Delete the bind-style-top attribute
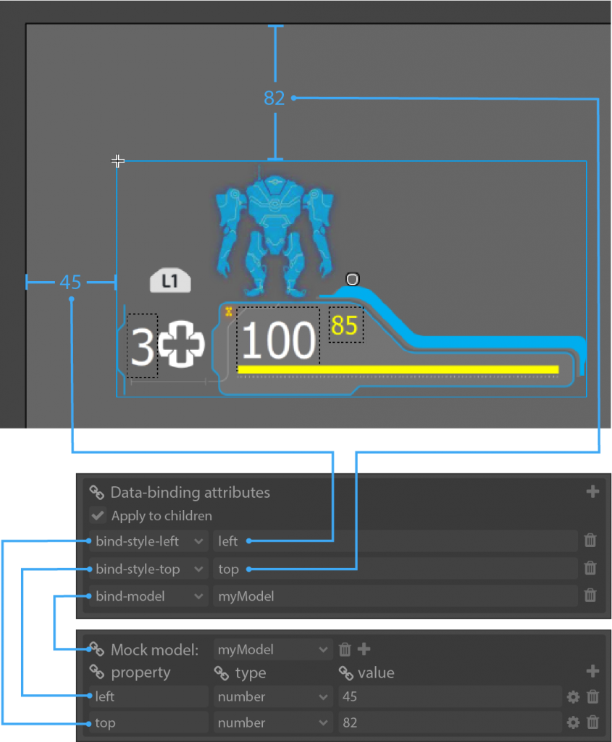Viewport: 612px width, 742px height. click(590, 569)
